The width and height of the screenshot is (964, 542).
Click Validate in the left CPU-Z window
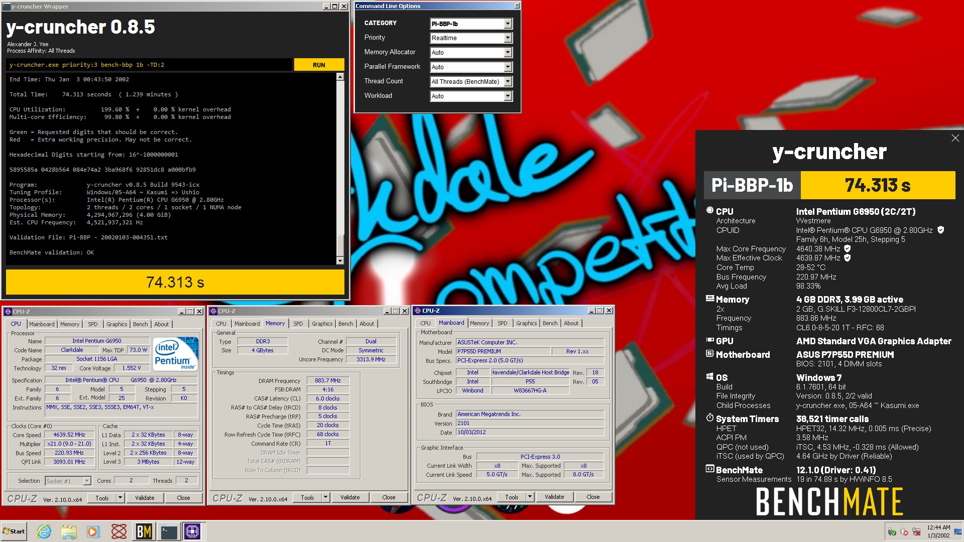(x=145, y=498)
